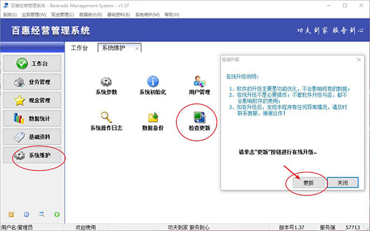Image resolution: width=370 pixels, height=231 pixels.
Task: Click the application icon in title bar
Action: (6, 5)
